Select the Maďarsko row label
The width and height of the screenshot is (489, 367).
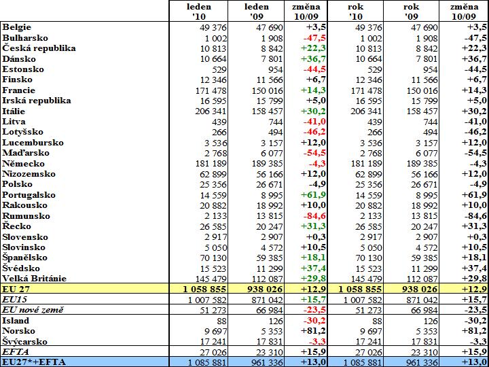(26, 153)
